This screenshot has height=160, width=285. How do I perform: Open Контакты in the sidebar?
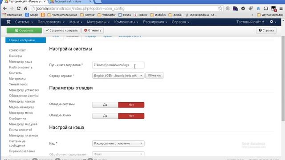click(x=16, y=73)
